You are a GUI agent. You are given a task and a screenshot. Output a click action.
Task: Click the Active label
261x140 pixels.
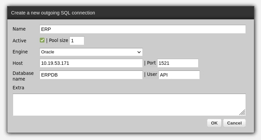point(19,41)
